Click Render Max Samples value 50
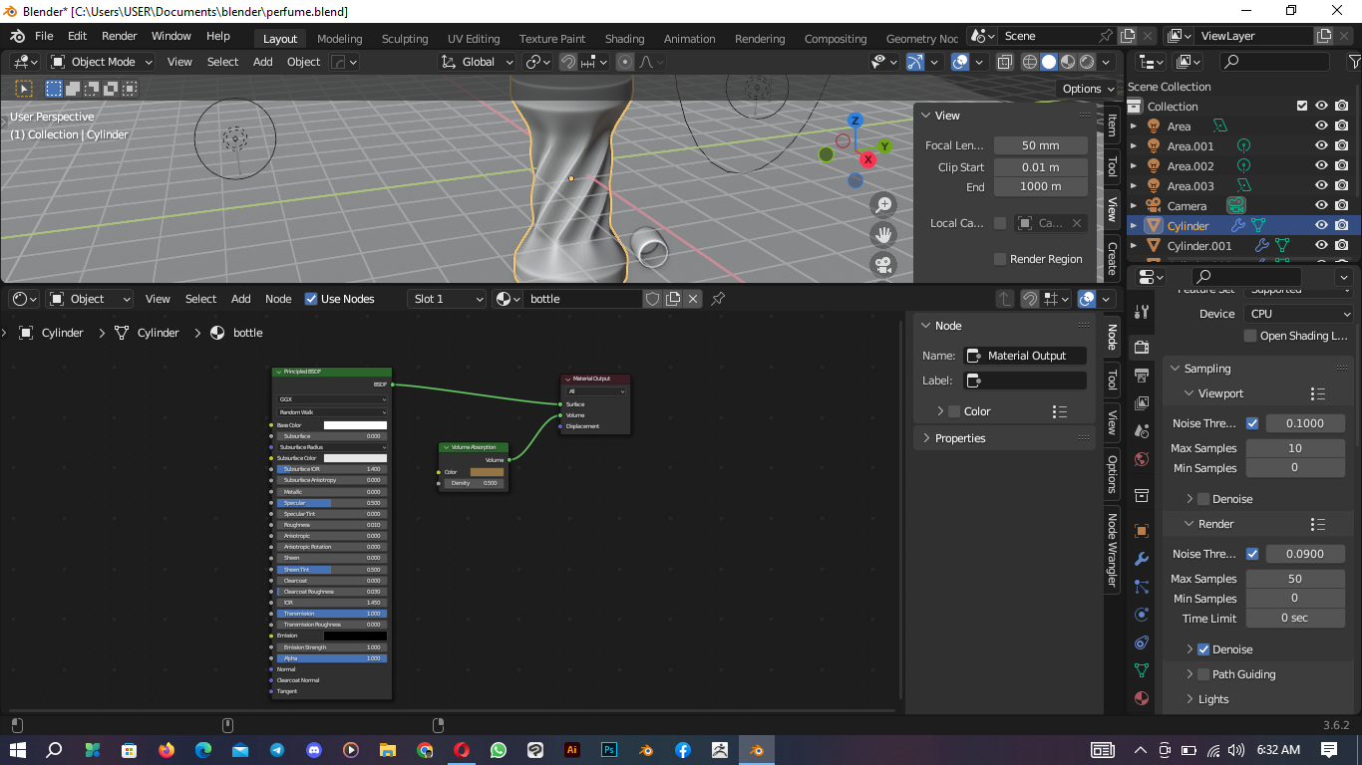 [1295, 579]
